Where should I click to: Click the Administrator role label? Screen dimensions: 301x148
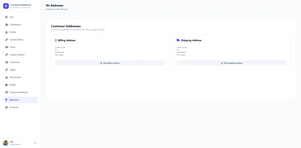pyautogui.click(x=15, y=144)
